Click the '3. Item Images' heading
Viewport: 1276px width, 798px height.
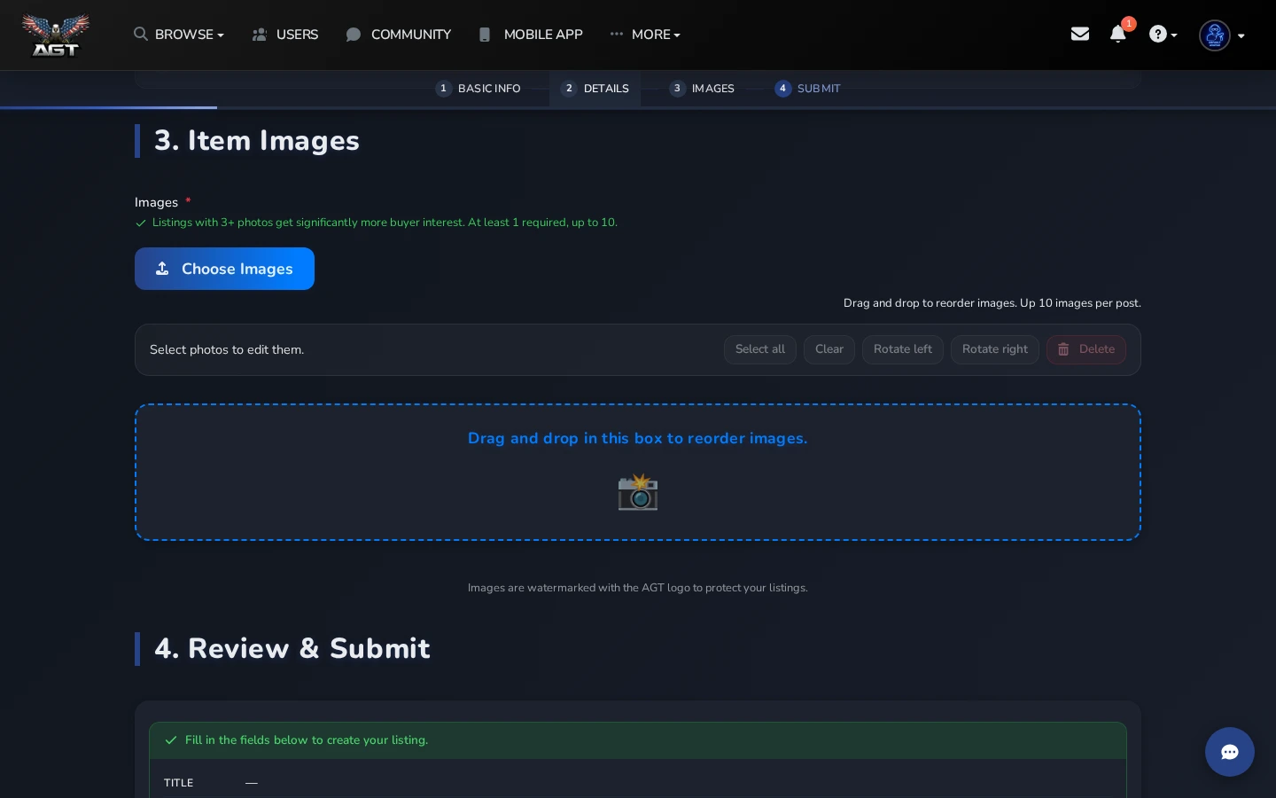click(x=257, y=141)
